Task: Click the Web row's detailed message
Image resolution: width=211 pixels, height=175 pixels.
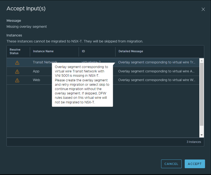Action: click(157, 80)
